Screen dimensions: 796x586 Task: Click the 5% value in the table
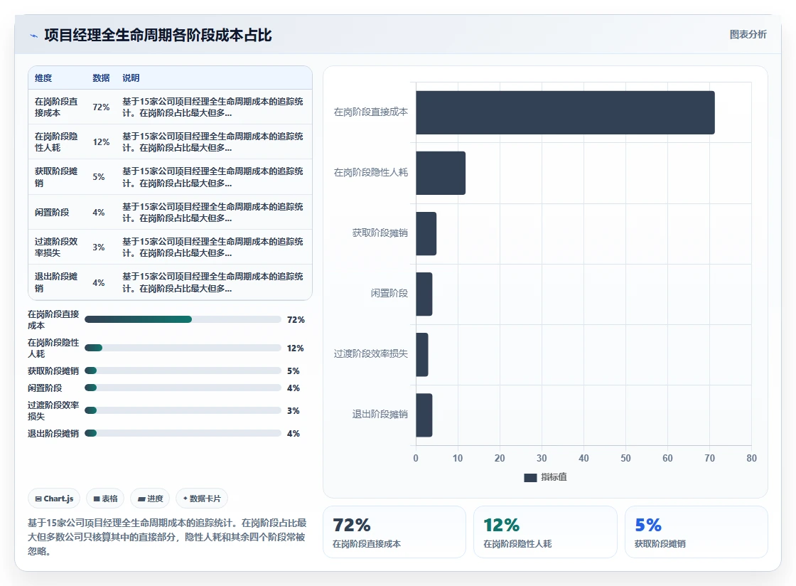[x=99, y=177]
